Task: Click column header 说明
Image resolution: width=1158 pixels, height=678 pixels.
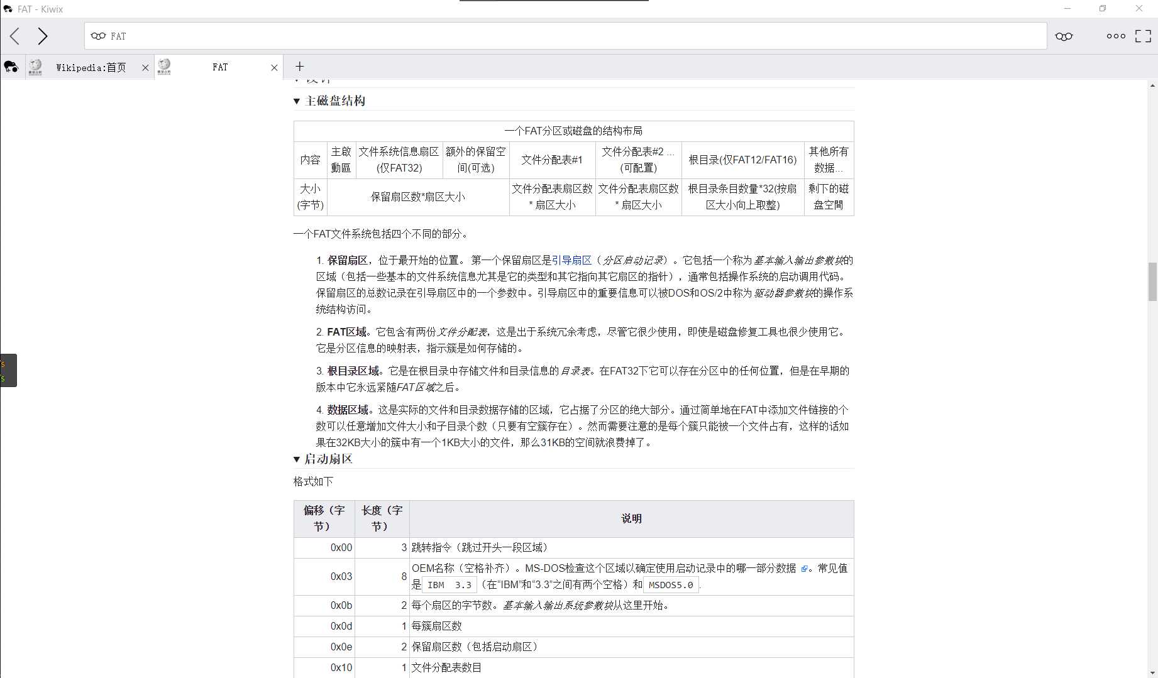Action: (x=631, y=518)
